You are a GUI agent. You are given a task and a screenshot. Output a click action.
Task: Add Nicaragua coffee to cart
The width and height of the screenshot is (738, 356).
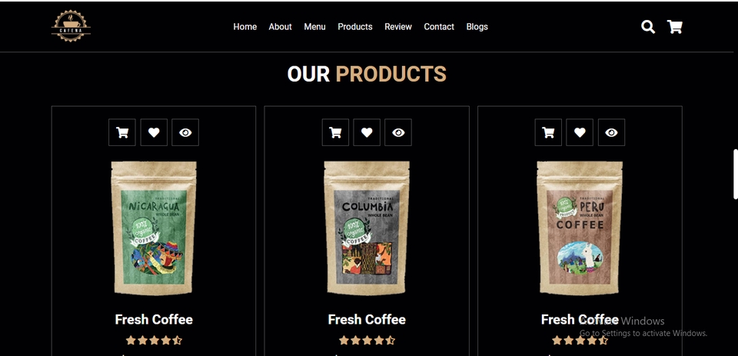pos(122,132)
